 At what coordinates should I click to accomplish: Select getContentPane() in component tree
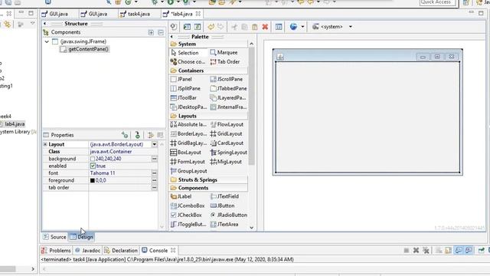(85, 49)
